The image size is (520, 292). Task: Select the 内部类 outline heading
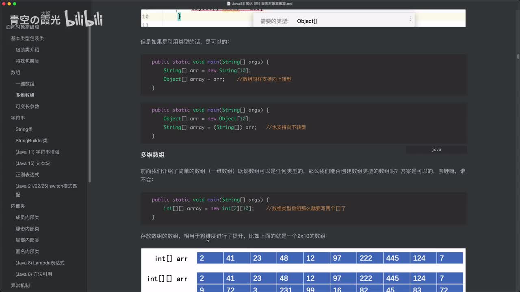18,206
